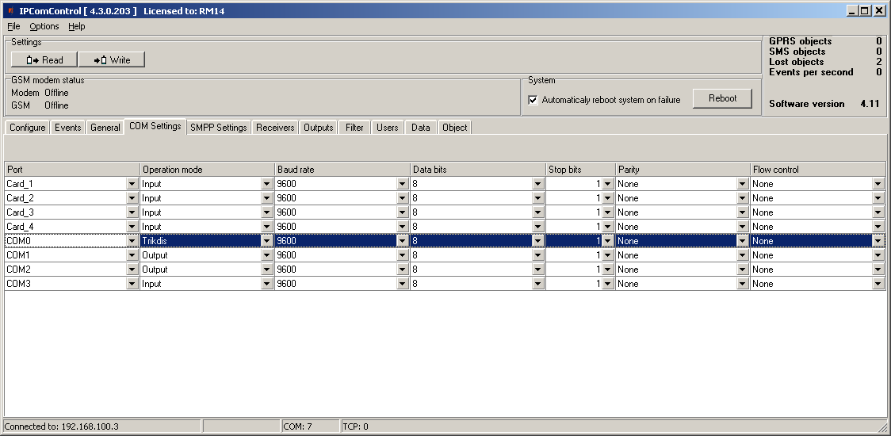Open the Configure tab
891x436 pixels.
pos(27,128)
